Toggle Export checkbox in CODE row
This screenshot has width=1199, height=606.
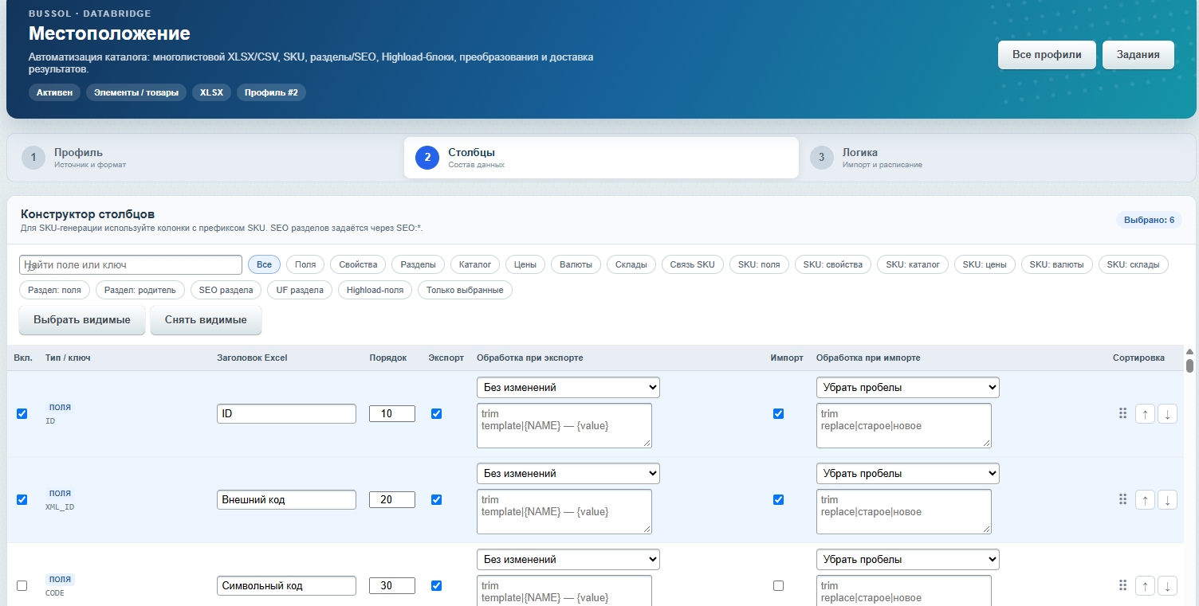[x=436, y=585]
